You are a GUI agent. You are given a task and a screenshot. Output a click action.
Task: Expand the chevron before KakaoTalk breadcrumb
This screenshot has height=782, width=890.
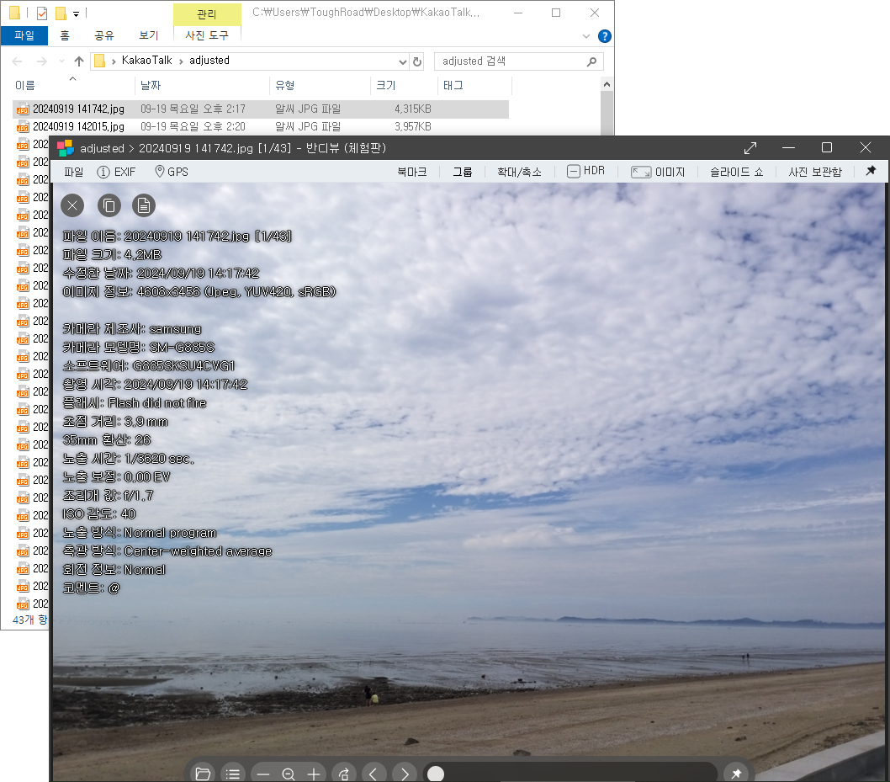click(x=114, y=61)
